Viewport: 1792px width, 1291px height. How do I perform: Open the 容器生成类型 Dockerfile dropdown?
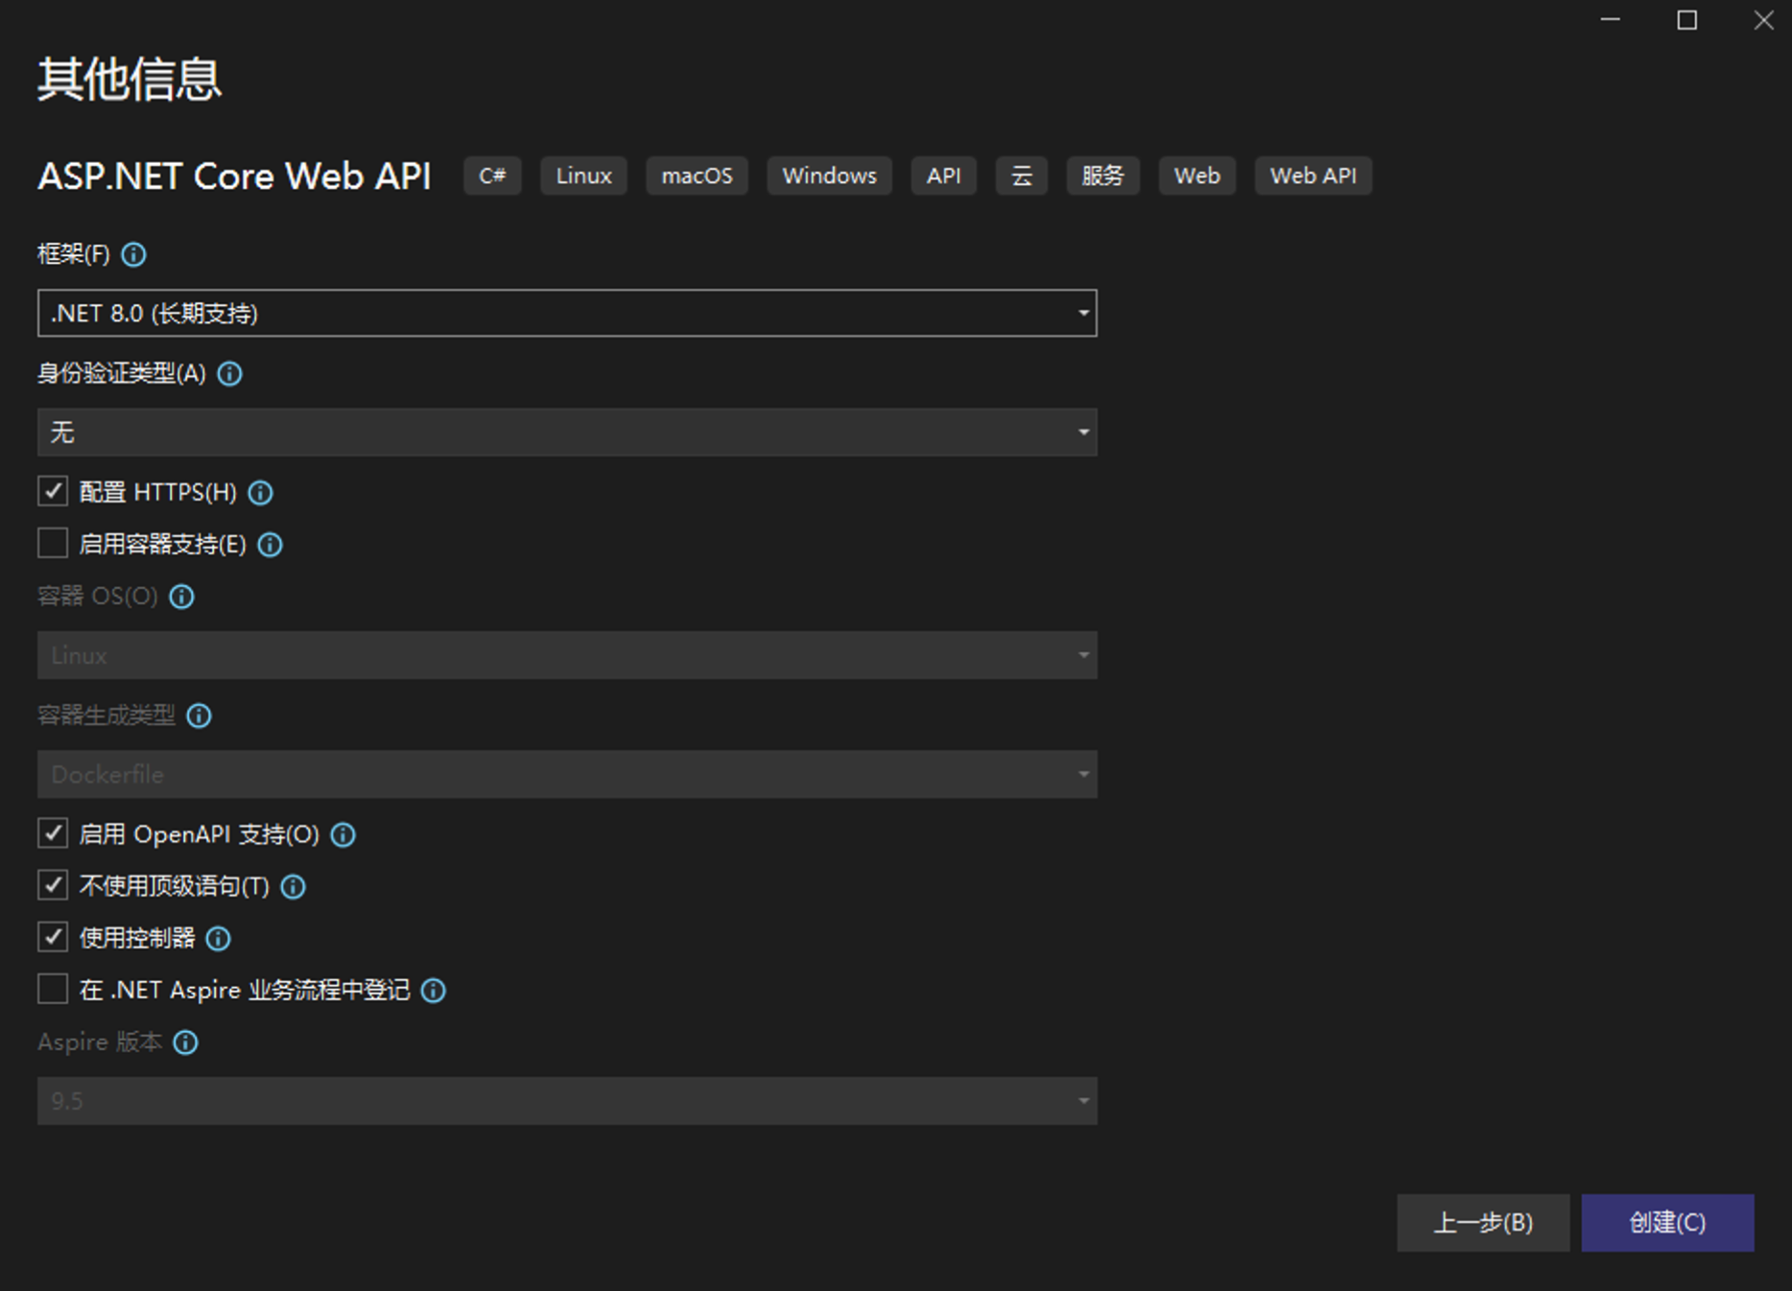[1082, 773]
